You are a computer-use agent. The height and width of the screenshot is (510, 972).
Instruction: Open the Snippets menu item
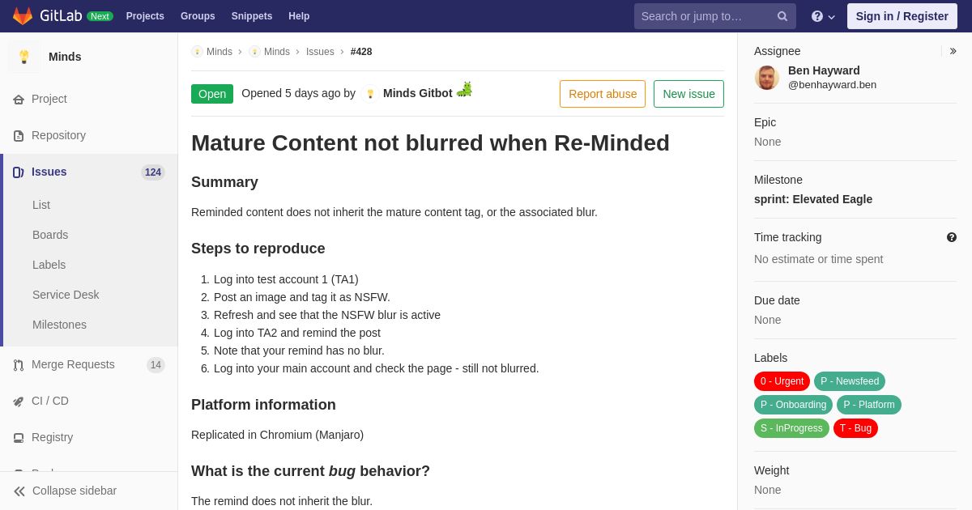[252, 16]
